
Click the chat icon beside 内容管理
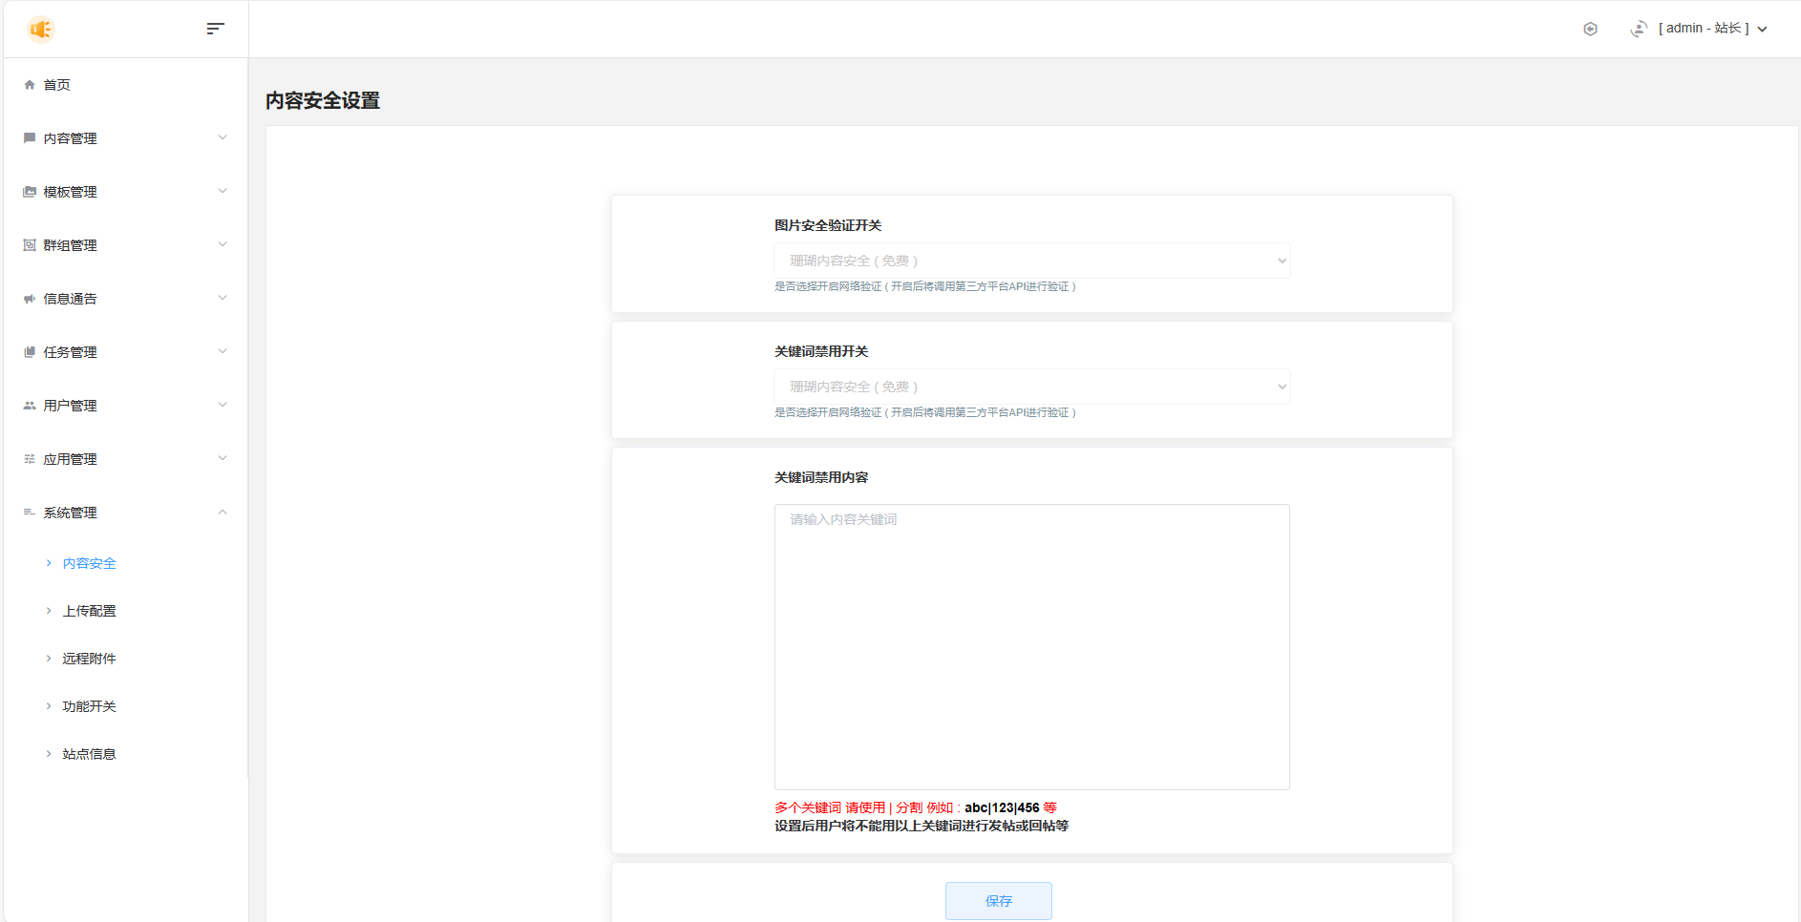click(x=30, y=138)
